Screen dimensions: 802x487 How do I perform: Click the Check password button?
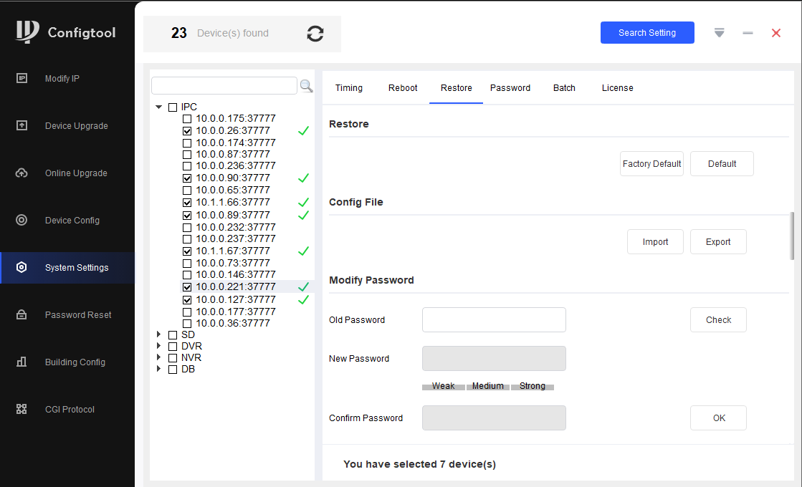coord(718,320)
